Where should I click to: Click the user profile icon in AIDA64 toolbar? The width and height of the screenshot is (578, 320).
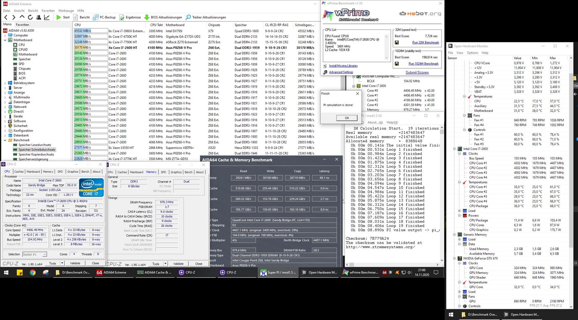pyautogui.click(x=39, y=17)
